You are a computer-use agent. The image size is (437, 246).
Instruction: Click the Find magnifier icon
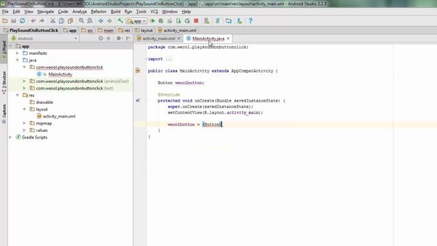[81, 21]
